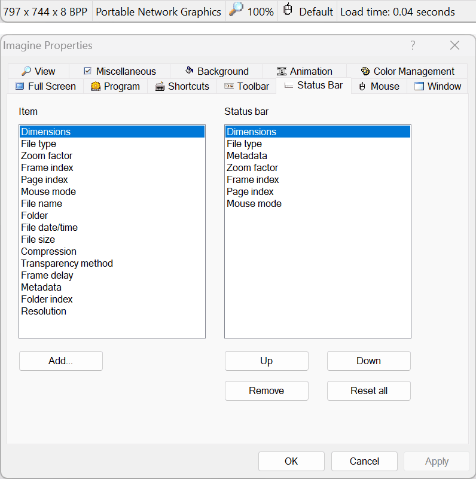Select Compression in the Item list
Image resolution: width=476 pixels, height=479 pixels.
(x=112, y=251)
